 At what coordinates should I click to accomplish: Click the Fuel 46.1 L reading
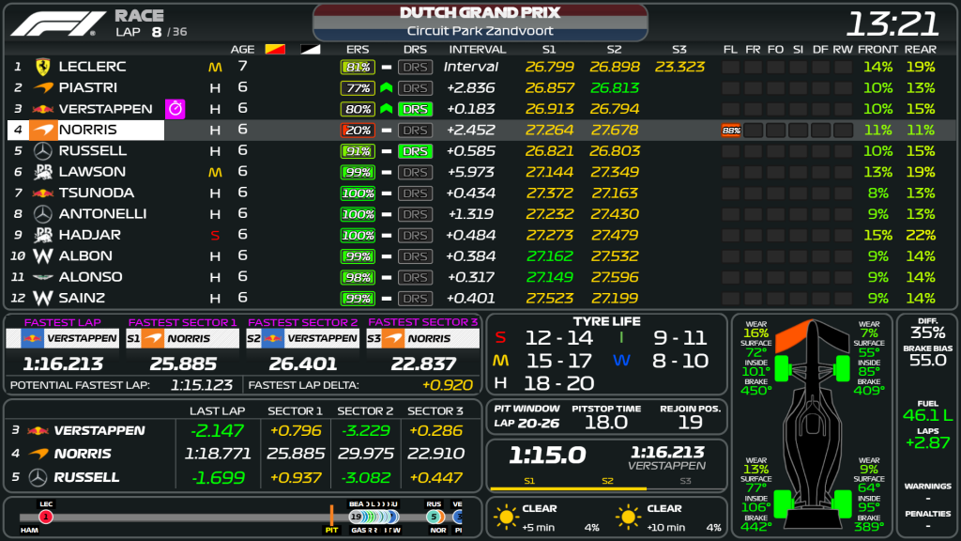(x=927, y=415)
